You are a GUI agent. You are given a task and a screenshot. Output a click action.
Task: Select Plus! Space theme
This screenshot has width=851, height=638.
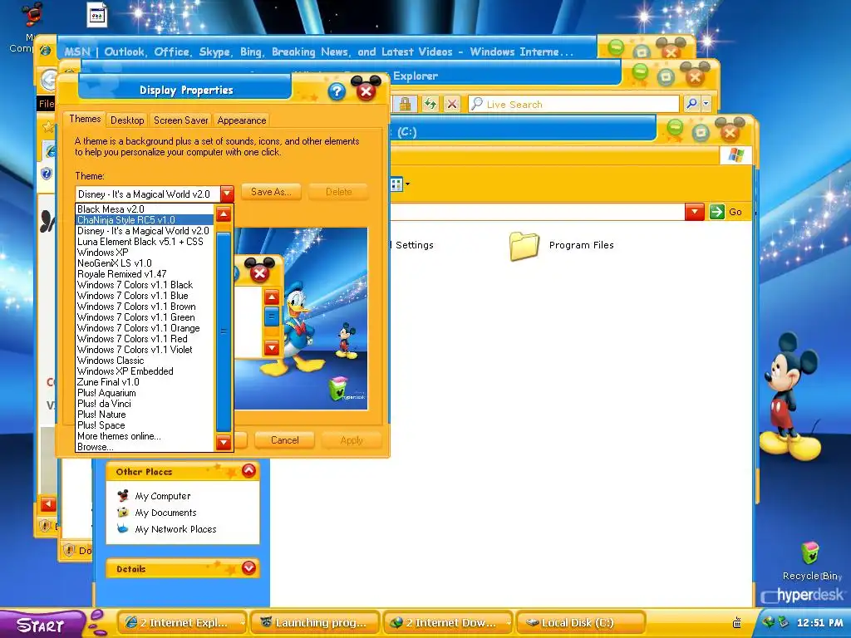pyautogui.click(x=145, y=425)
